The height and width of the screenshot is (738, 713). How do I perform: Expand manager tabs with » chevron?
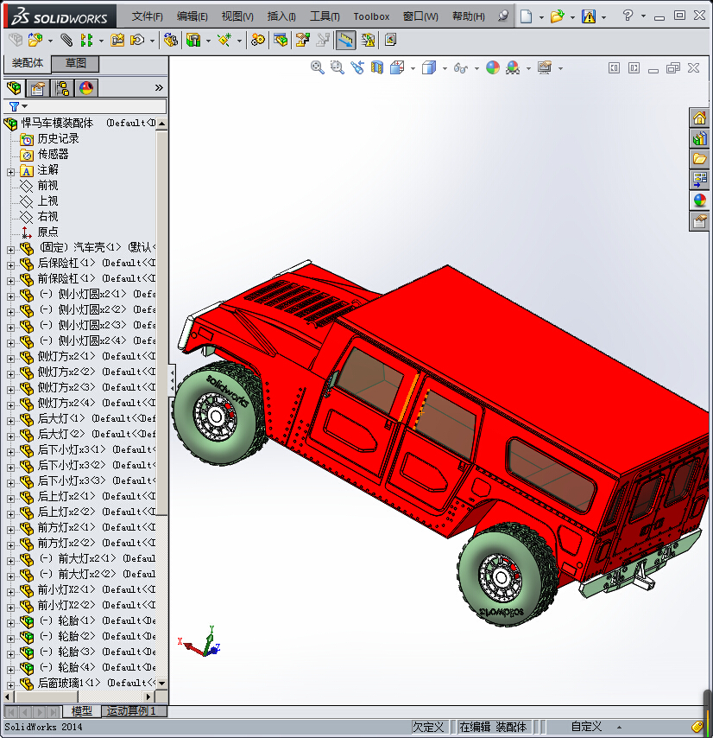159,88
